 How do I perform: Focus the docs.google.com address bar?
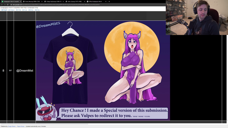pos(87,5)
